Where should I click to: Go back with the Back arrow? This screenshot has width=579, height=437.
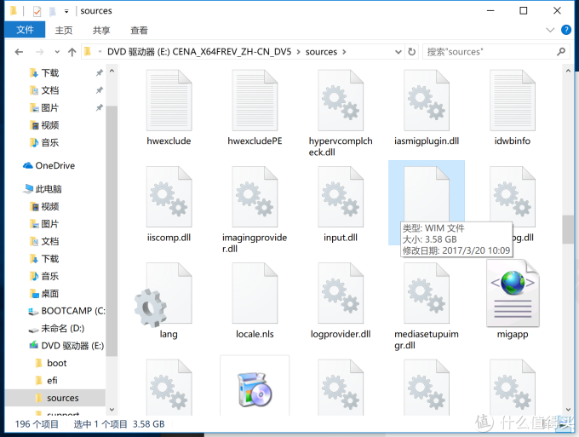coord(20,52)
